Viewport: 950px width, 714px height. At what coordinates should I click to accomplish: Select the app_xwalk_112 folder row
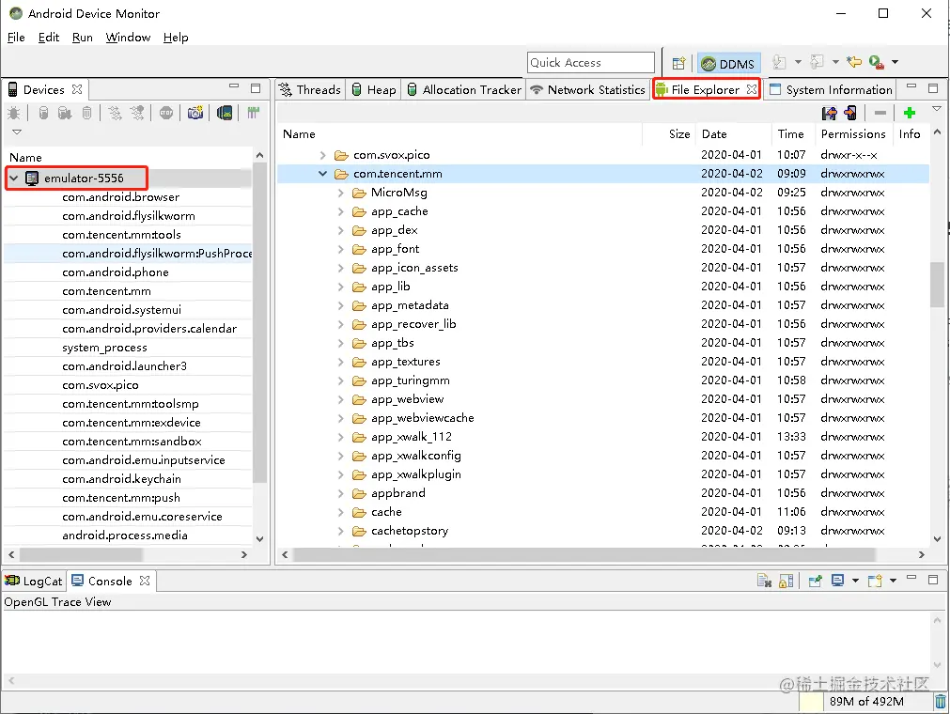pos(603,437)
